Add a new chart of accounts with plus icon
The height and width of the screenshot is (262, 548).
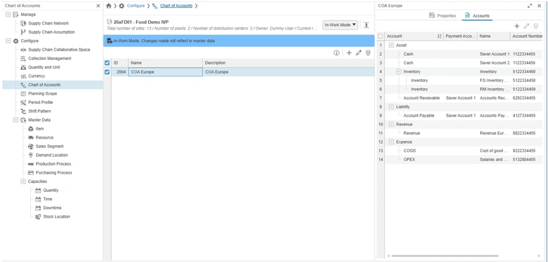pos(349,53)
